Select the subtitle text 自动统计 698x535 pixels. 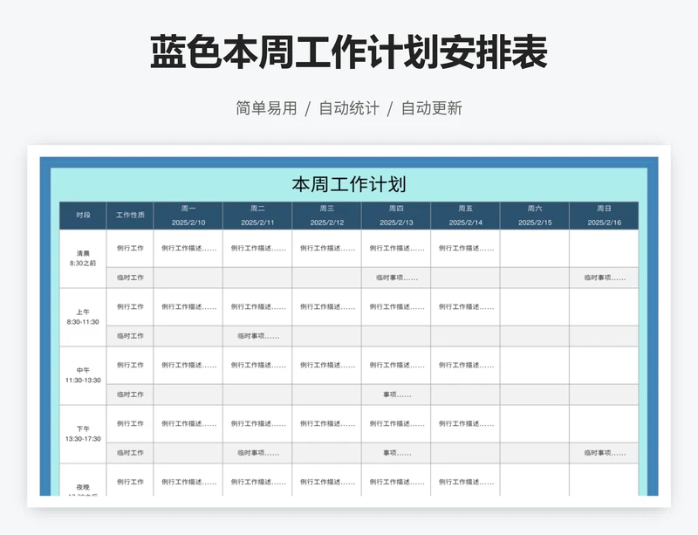coord(349,108)
